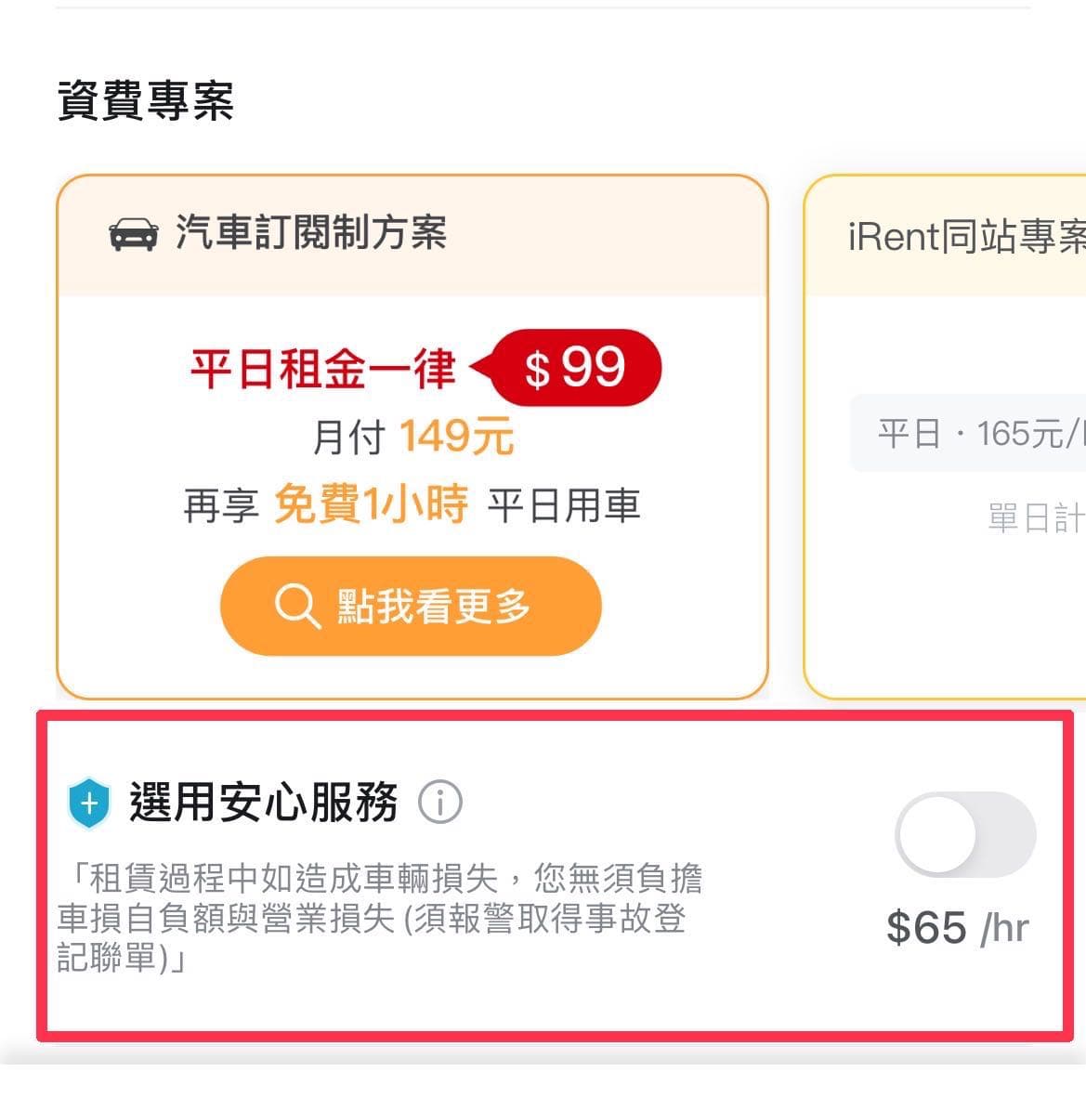Viewport: 1086px width, 1098px height.
Task: Click the $99 red price badge
Action: coord(574,368)
